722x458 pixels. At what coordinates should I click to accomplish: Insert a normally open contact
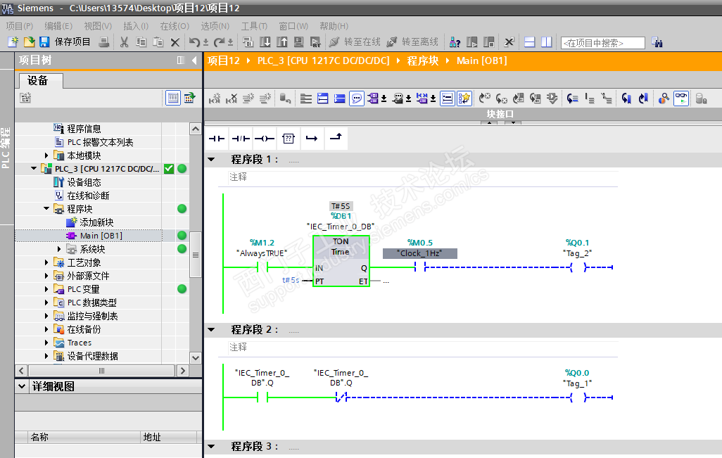click(x=217, y=139)
